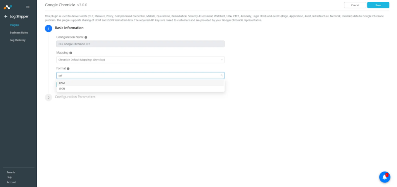
Task: Click the Save button
Action: [378, 5]
